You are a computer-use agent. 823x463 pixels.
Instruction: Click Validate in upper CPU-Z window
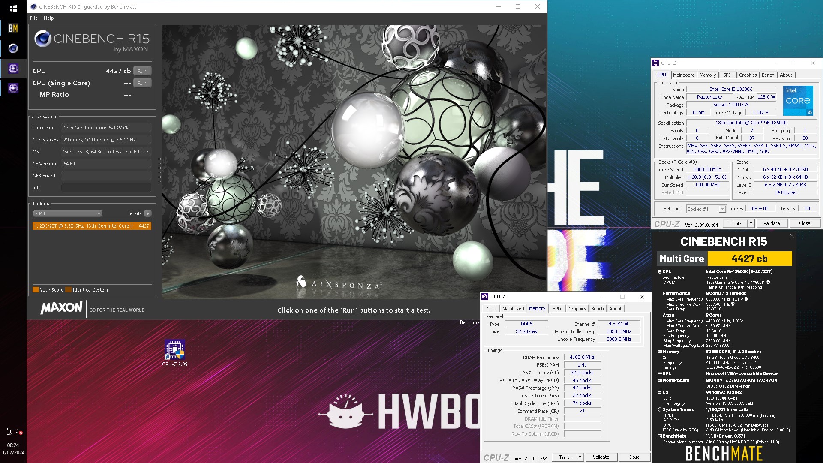[772, 223]
